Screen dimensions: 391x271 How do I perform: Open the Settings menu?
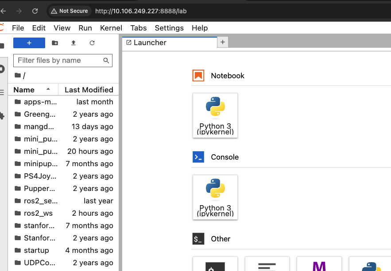pyautogui.click(x=169, y=28)
